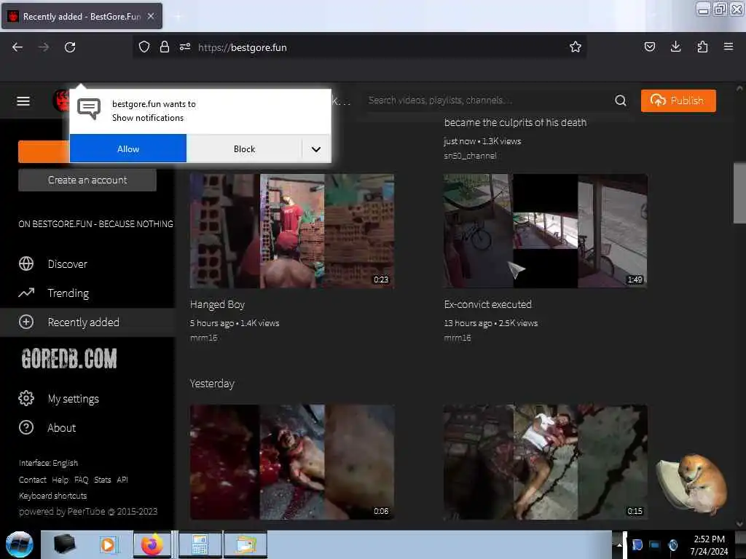Open the Firefox downloads panel
746x559 pixels.
(675, 47)
